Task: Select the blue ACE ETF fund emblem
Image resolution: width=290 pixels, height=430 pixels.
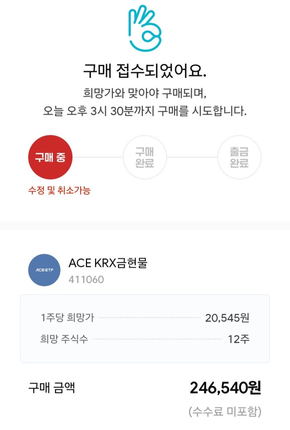Action: pos(44,270)
